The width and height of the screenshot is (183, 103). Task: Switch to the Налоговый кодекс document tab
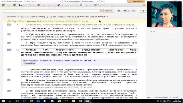tap(80, 1)
